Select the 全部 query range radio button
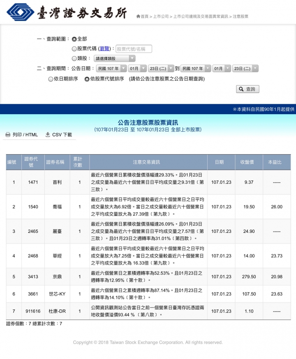The image size is (296, 359). pos(74,39)
